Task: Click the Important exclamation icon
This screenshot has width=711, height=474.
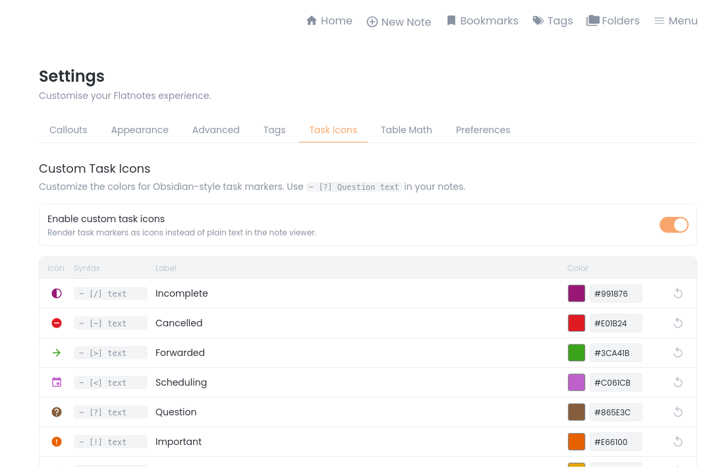Action: (57, 441)
